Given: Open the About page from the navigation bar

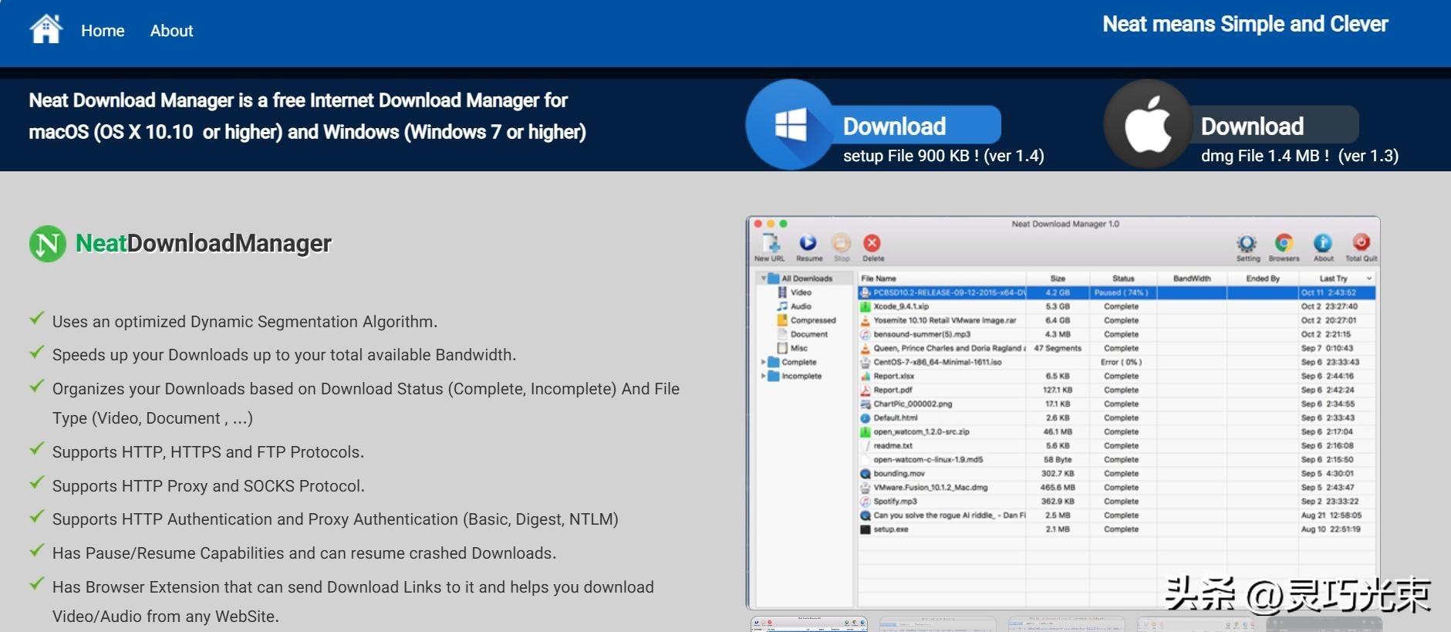Looking at the screenshot, I should [x=171, y=31].
